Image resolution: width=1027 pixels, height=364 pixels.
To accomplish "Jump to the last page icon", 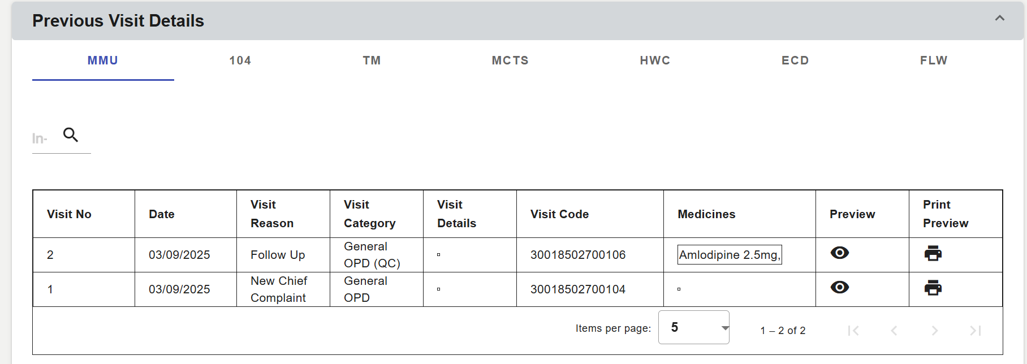I will pyautogui.click(x=975, y=331).
